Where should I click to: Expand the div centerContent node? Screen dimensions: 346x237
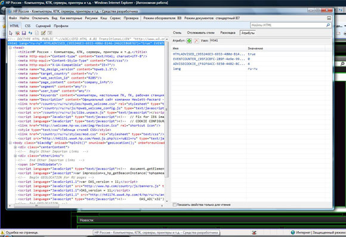(16, 147)
